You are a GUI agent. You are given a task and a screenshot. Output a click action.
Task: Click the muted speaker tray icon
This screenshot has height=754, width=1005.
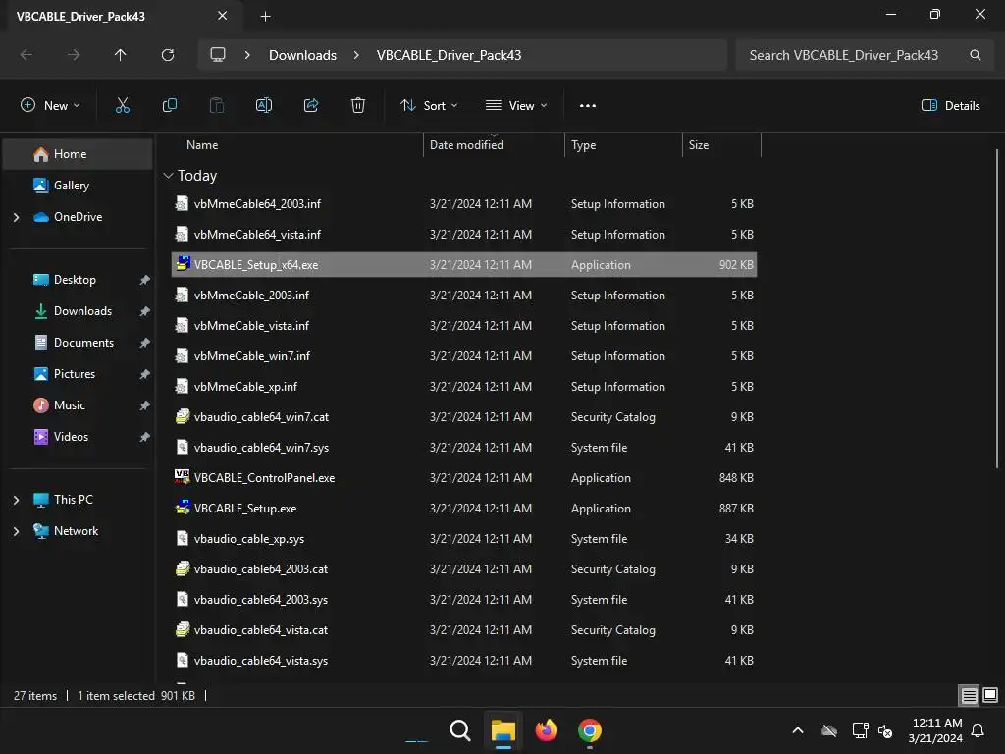(885, 730)
